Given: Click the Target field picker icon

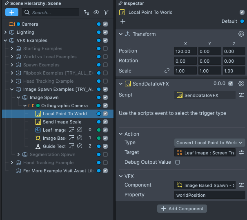Looking at the screenshot, I should pyautogui.click(x=241, y=152).
